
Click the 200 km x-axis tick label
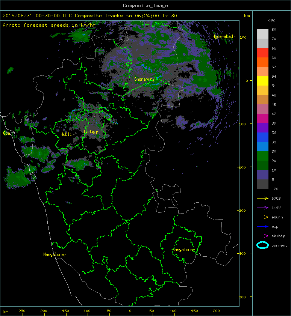pos(216,311)
